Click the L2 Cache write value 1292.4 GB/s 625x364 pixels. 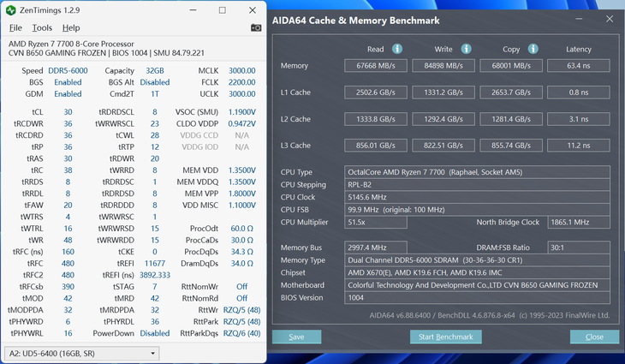click(x=443, y=119)
